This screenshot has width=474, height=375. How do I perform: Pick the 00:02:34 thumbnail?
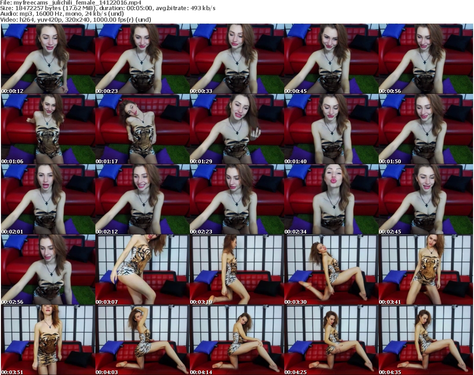point(331,199)
